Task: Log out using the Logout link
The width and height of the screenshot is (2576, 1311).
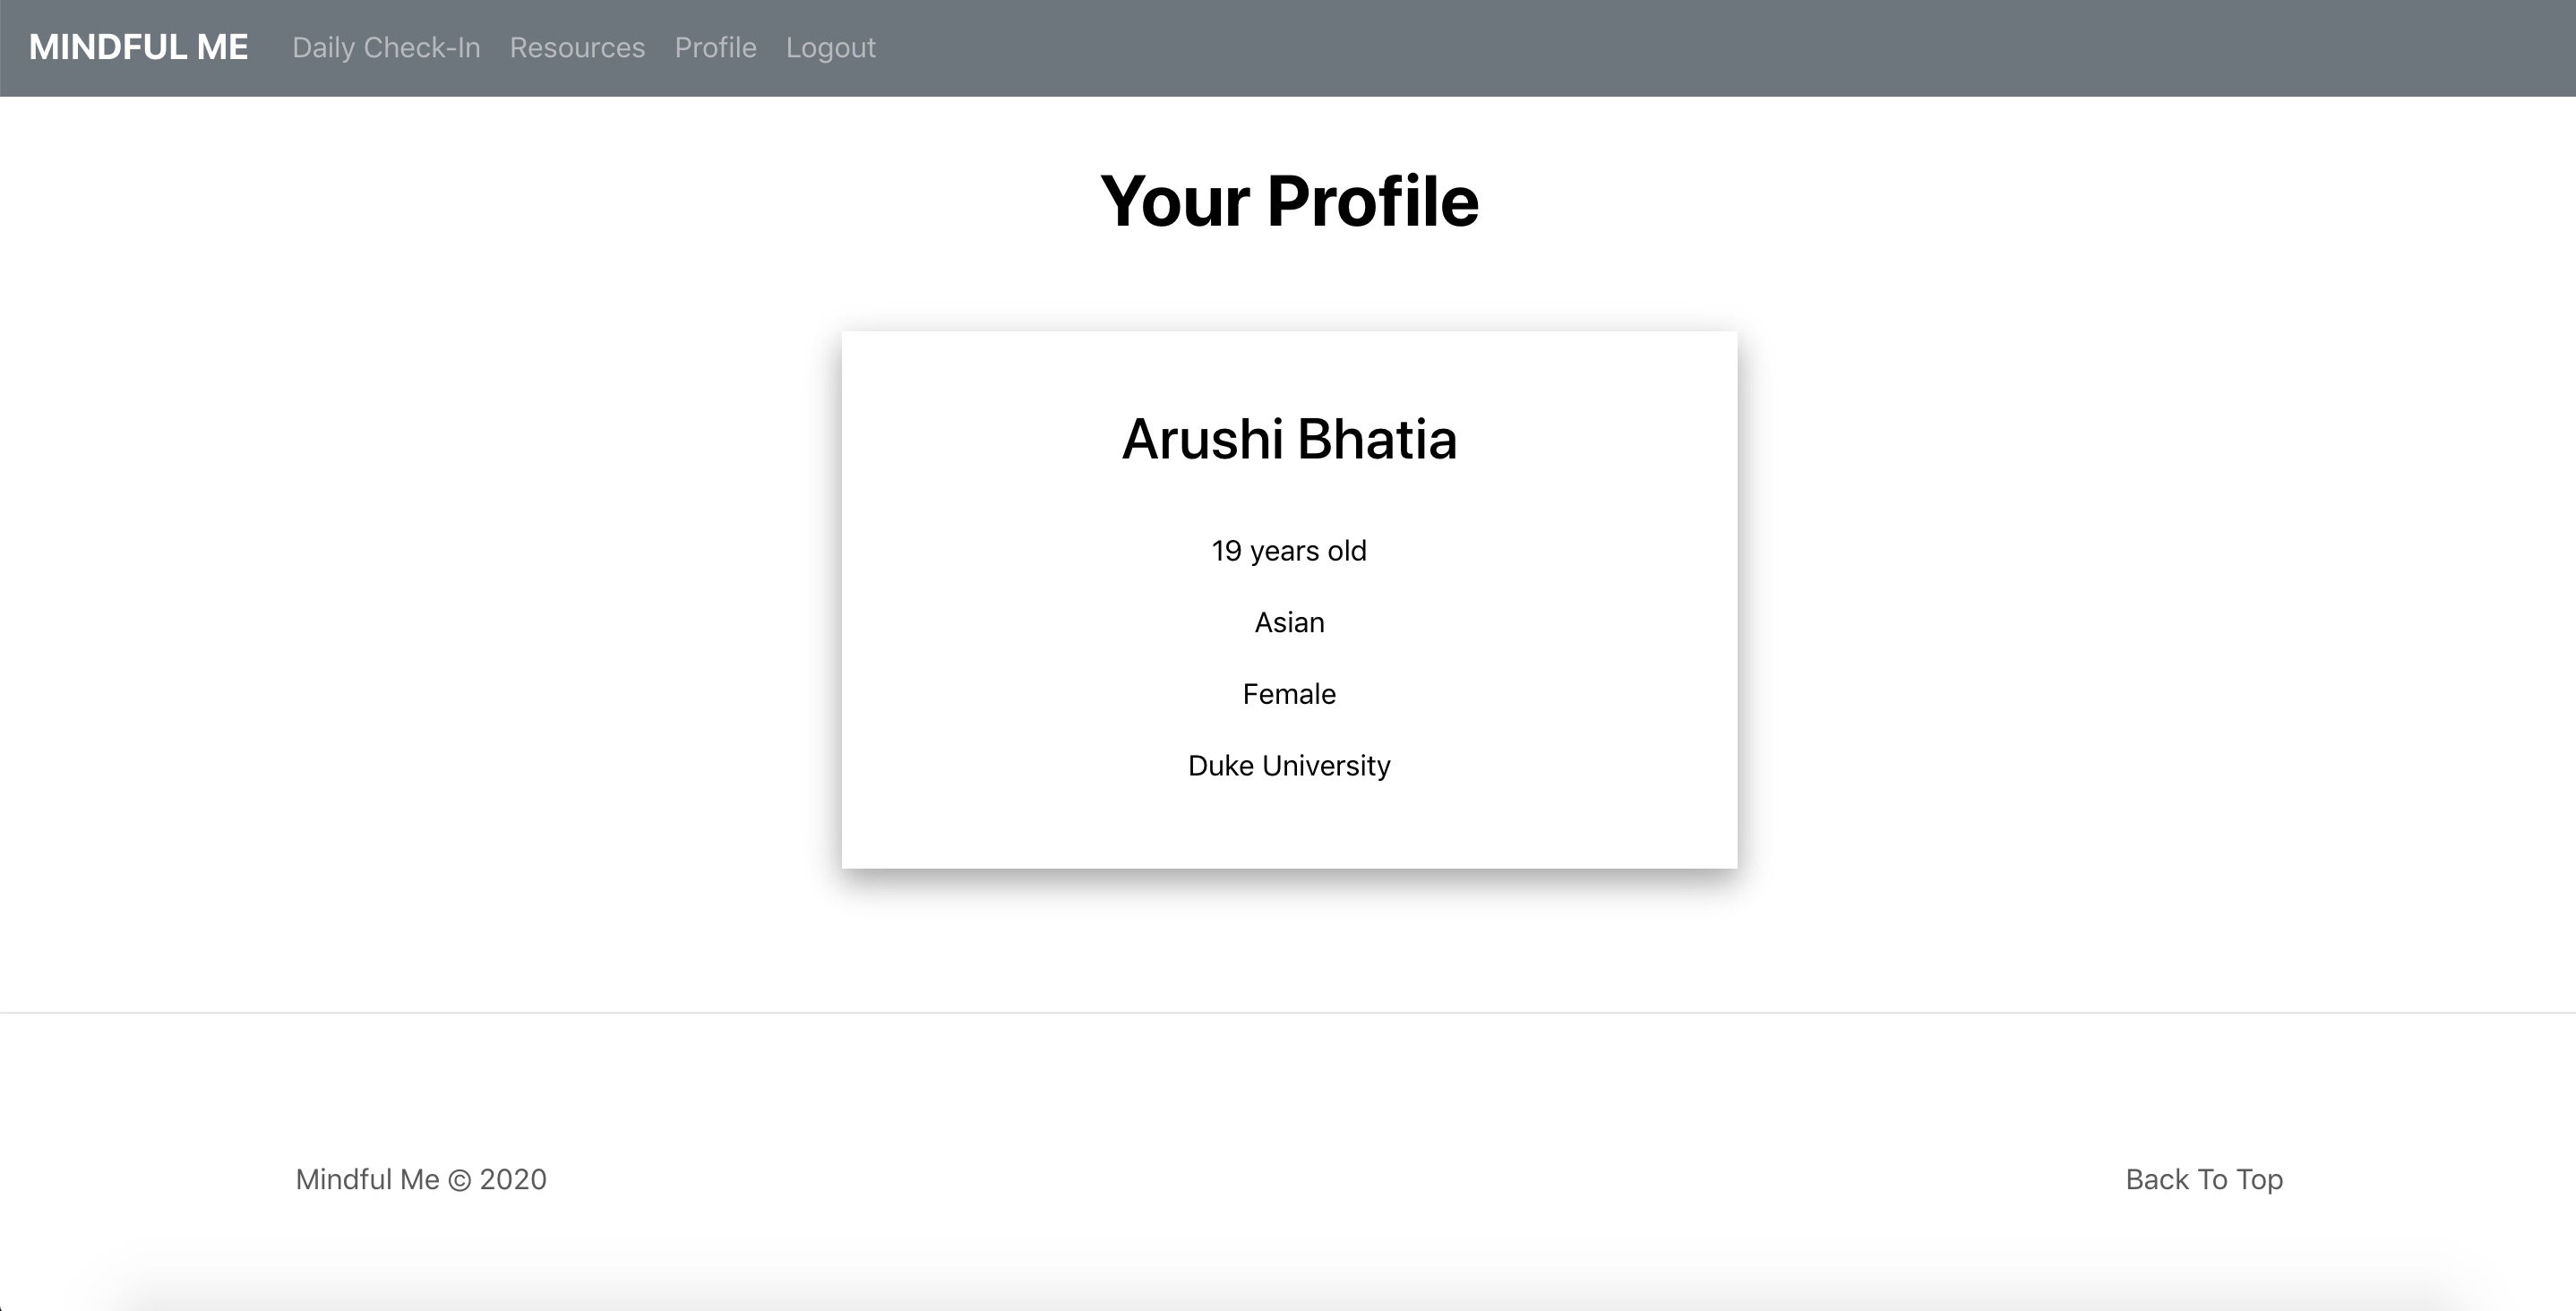Action: [830, 47]
